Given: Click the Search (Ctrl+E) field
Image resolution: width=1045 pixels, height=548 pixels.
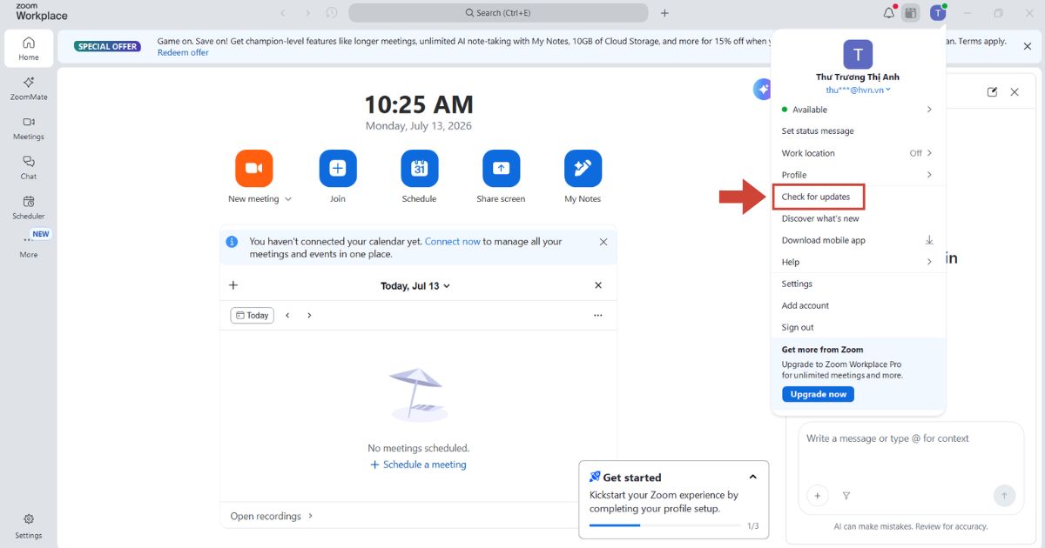Looking at the screenshot, I should (x=498, y=13).
